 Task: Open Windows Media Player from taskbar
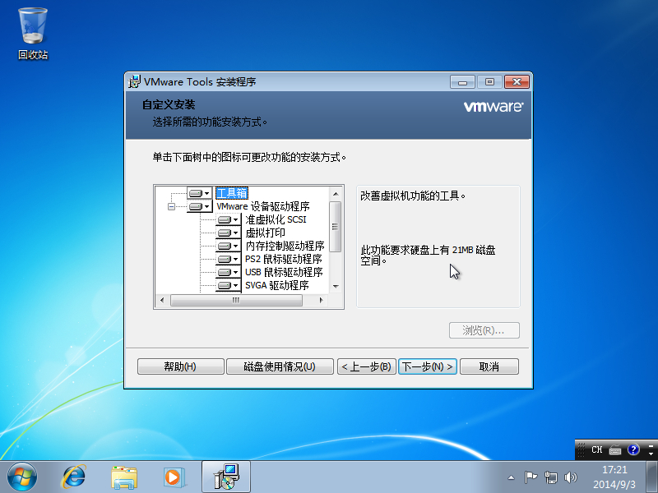point(174,477)
